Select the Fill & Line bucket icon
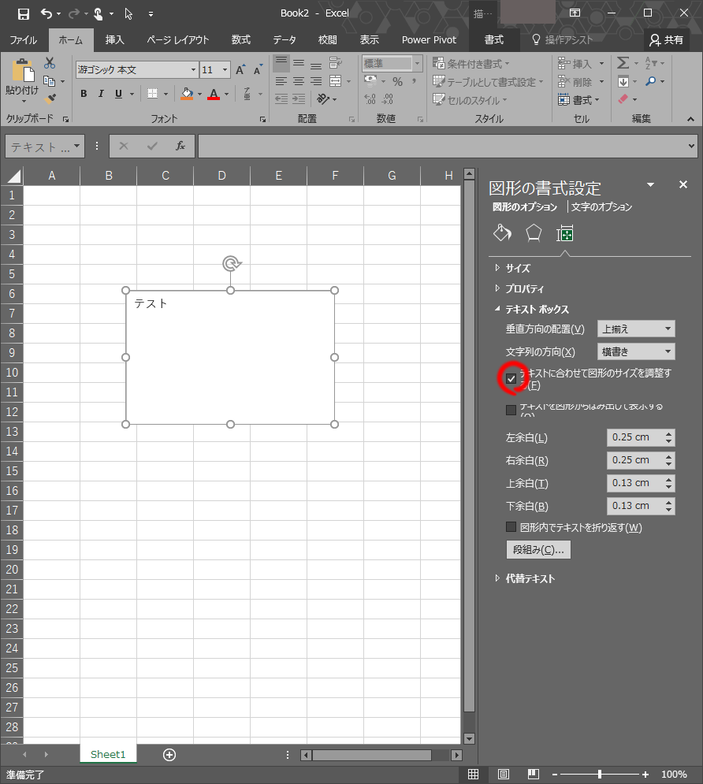This screenshot has width=703, height=784. 502,232
